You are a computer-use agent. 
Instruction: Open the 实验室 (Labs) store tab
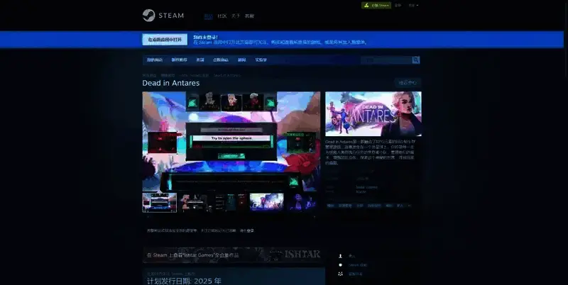(262, 60)
